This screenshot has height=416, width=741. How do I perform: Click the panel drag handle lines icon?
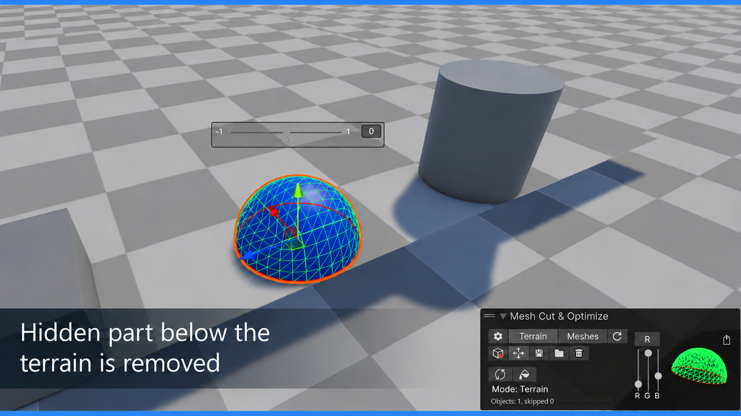490,316
